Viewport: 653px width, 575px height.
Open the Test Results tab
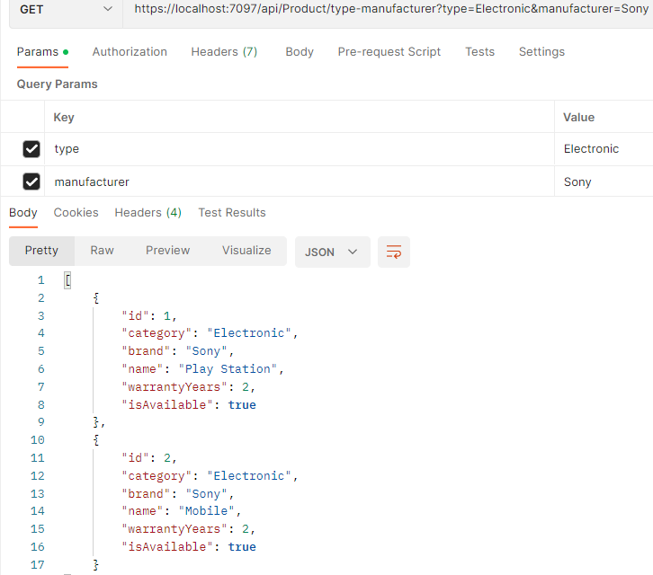click(x=232, y=213)
